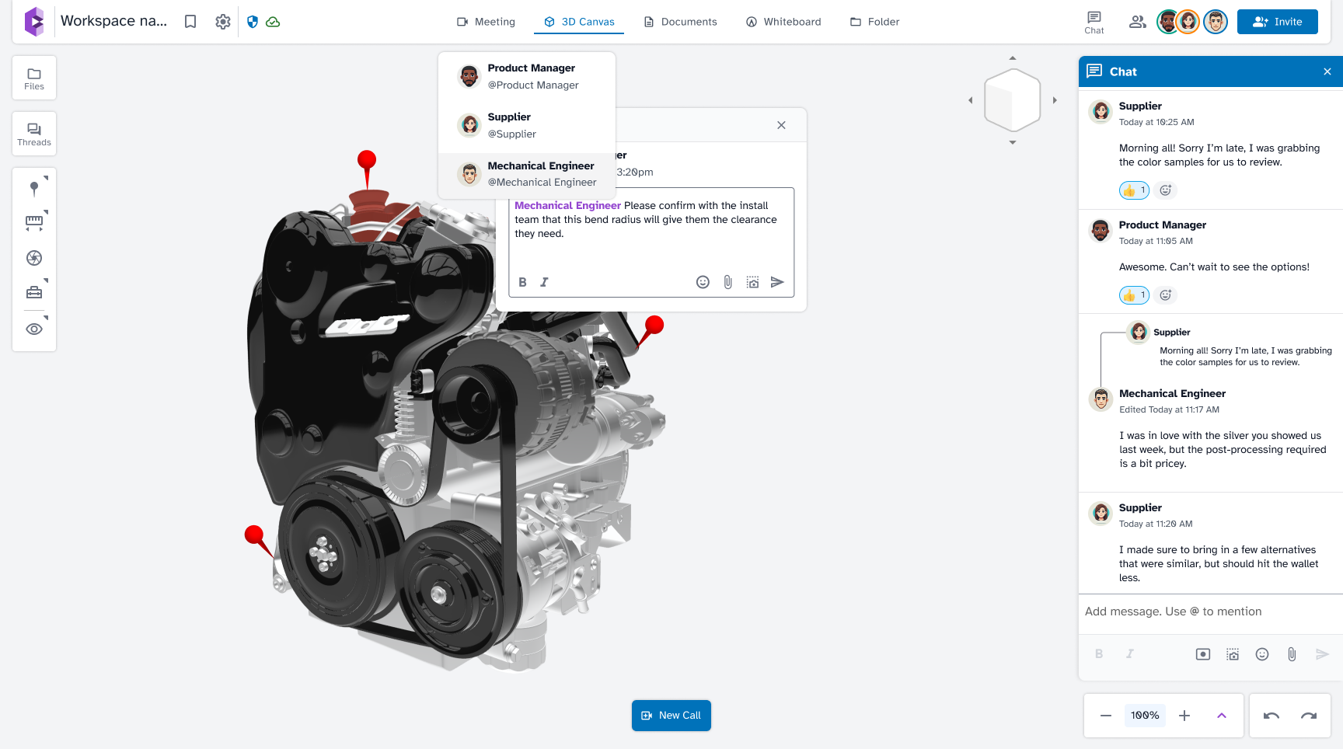This screenshot has height=749, width=1343.
Task: Click the Invite button
Action: tap(1277, 22)
